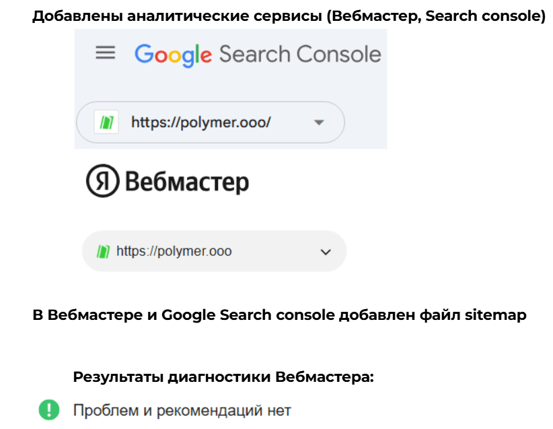The width and height of the screenshot is (553, 429).
Task: Click the colorful Google logo word
Action: point(173,55)
